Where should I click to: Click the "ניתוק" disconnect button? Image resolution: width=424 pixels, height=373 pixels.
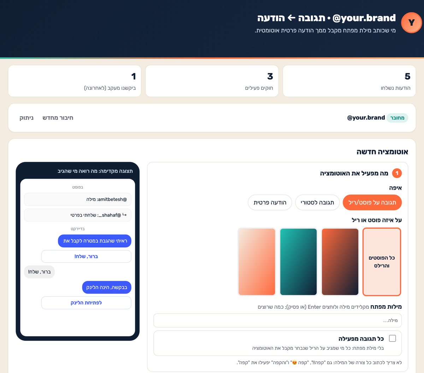[26, 118]
